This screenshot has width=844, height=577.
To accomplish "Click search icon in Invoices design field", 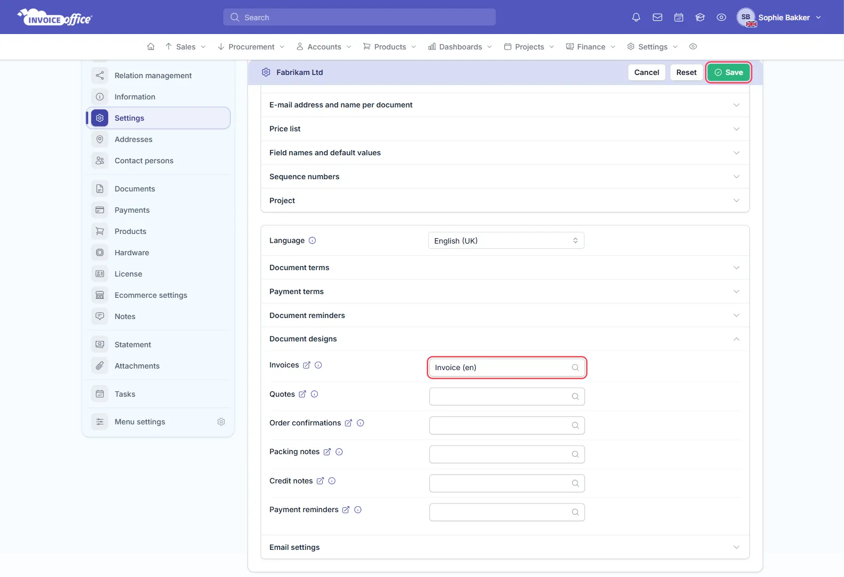I will [x=575, y=367].
